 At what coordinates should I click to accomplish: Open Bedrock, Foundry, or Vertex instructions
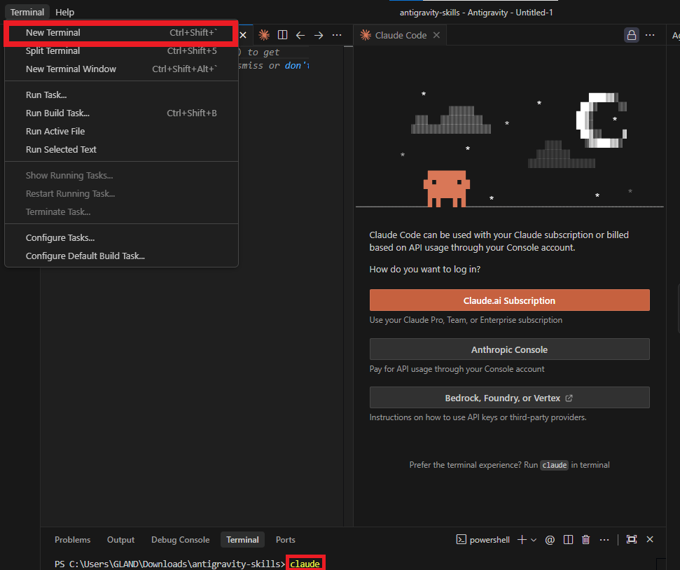pos(510,398)
